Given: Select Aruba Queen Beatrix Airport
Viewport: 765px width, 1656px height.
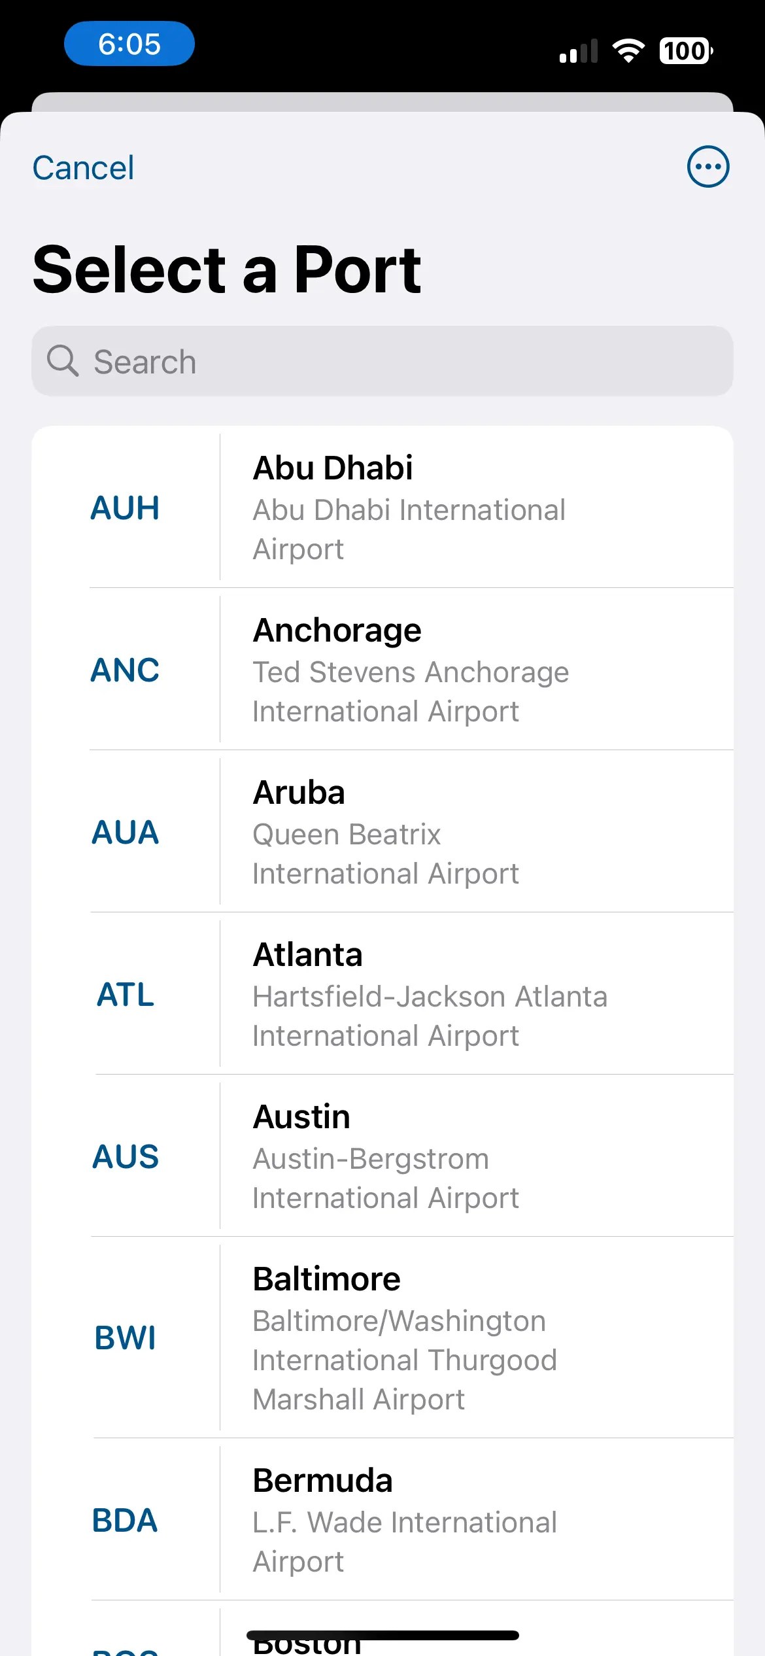Looking at the screenshot, I should point(382,831).
